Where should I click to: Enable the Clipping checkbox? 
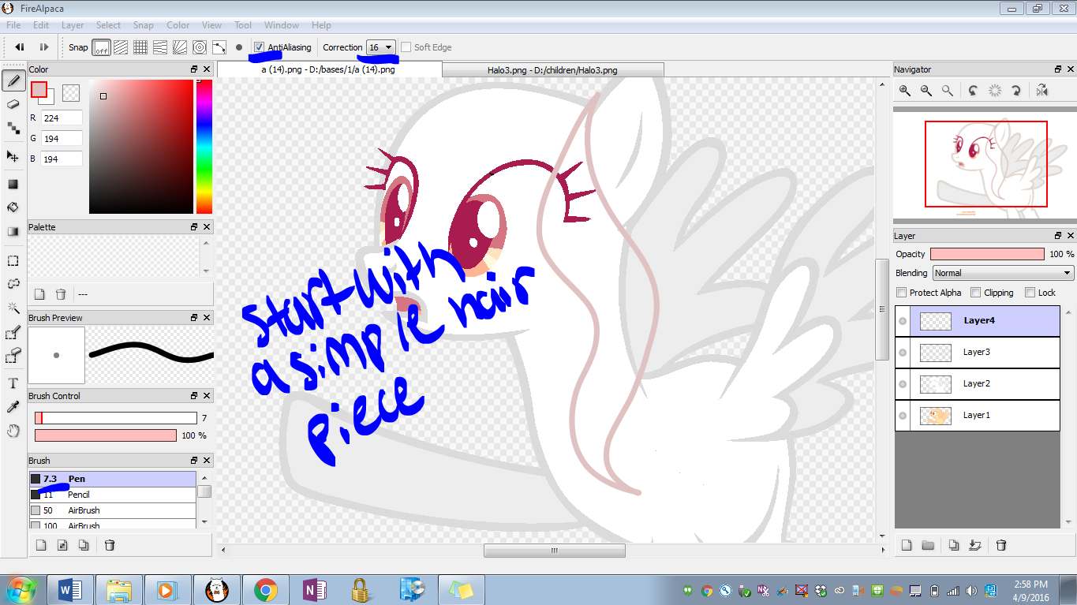(x=975, y=293)
